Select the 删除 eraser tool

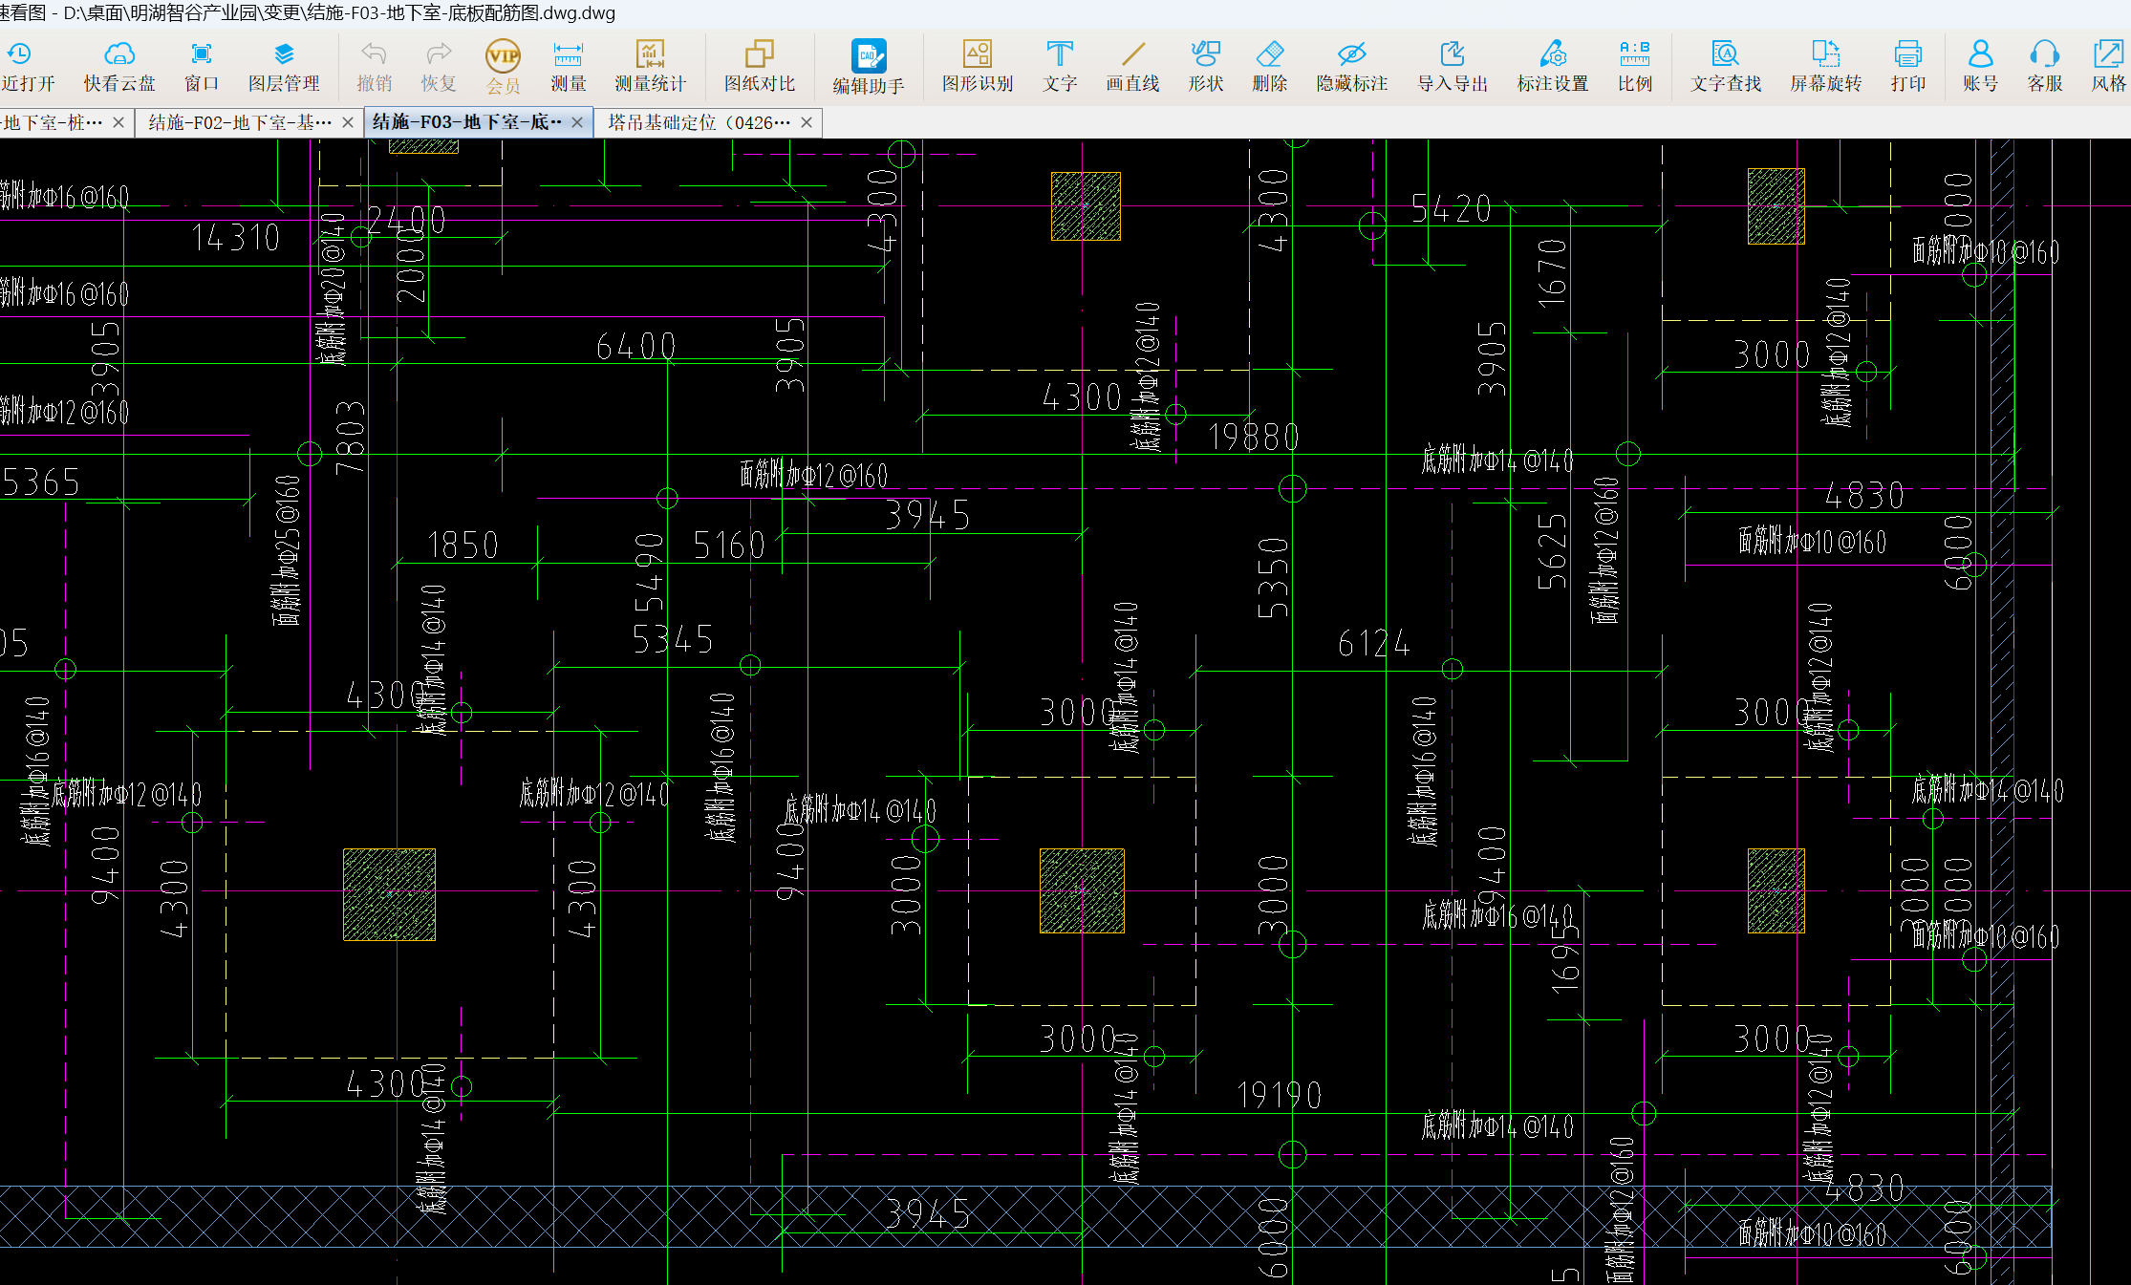[1270, 67]
